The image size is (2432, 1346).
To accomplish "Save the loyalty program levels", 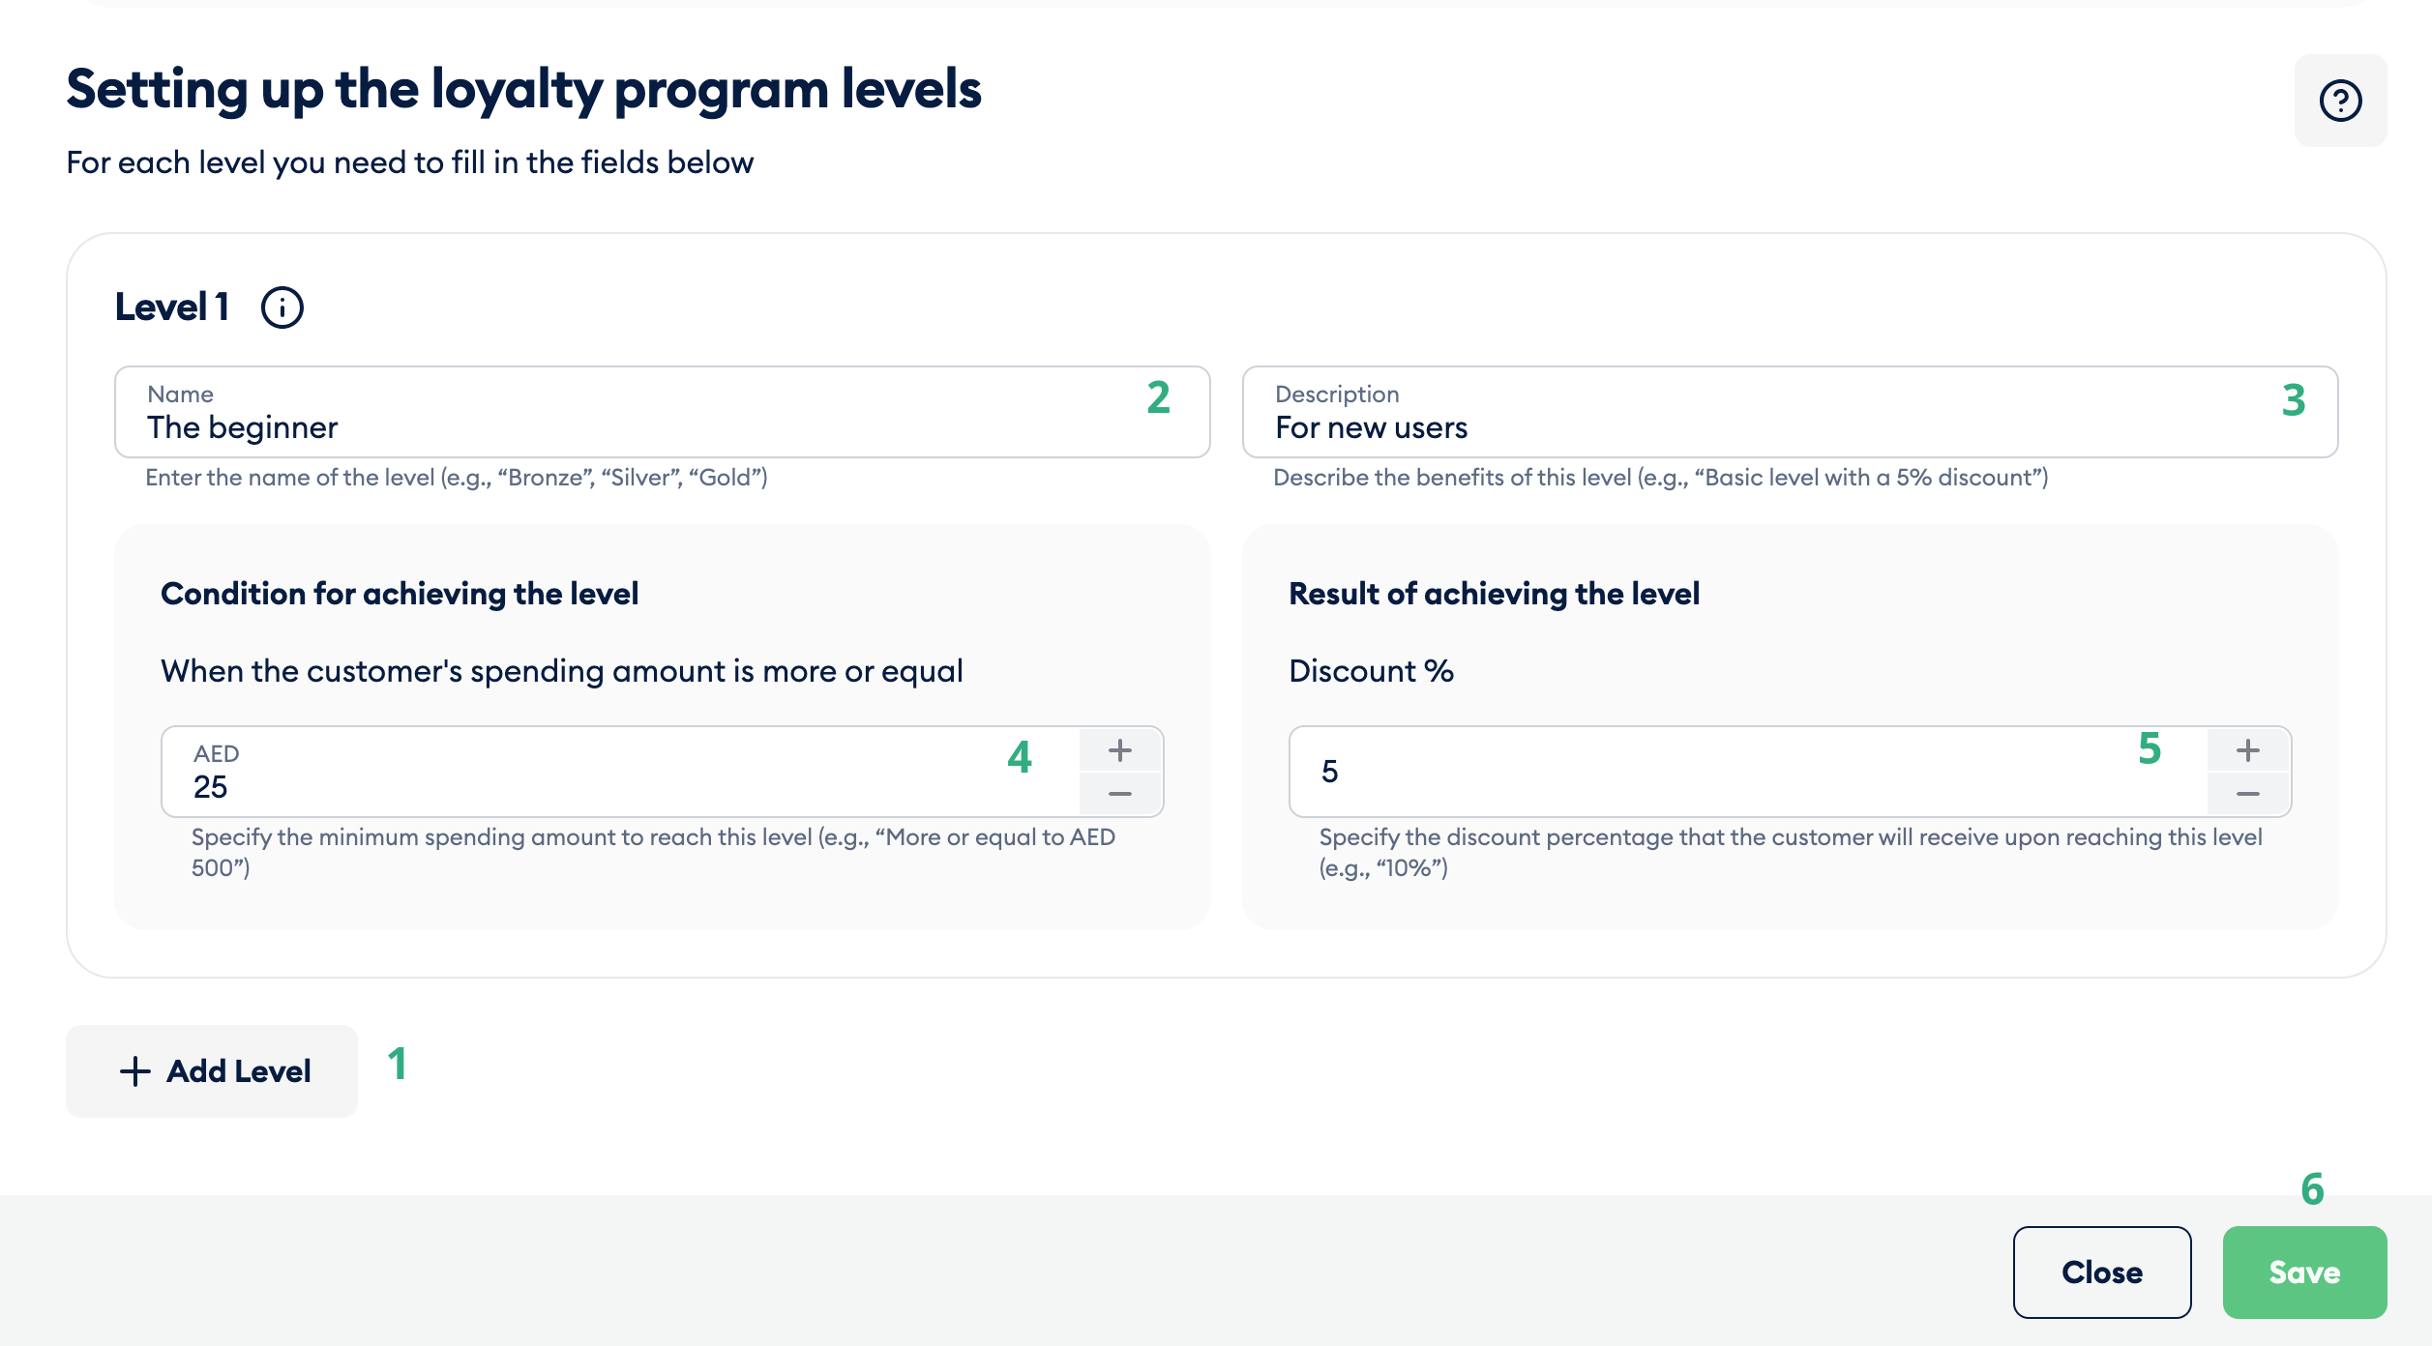I will [2304, 1273].
